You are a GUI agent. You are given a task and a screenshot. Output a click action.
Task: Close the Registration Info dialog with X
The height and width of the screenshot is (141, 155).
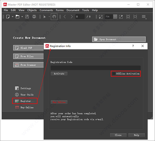[143, 46]
